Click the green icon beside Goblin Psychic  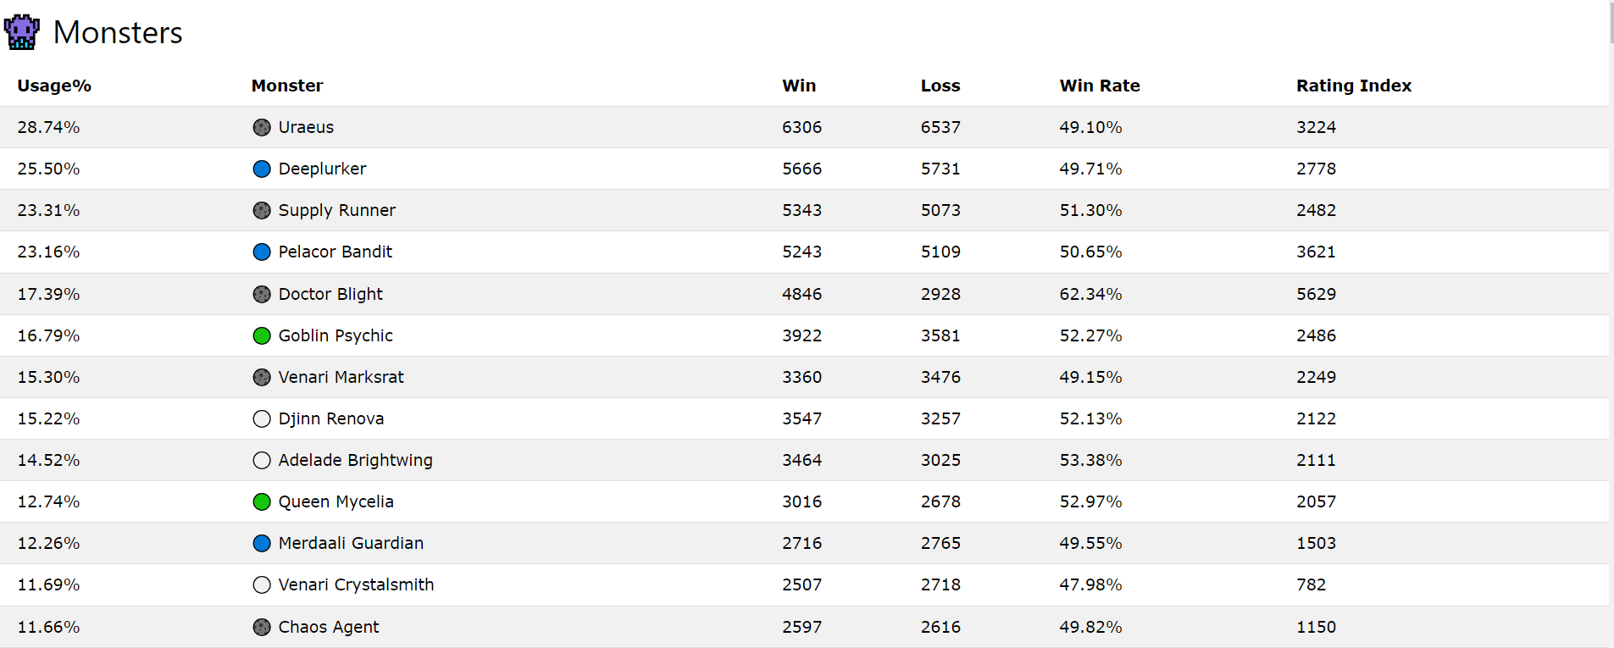[262, 335]
